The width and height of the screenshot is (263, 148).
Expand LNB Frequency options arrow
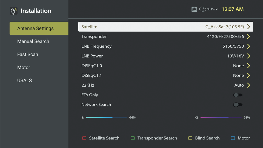(248, 46)
